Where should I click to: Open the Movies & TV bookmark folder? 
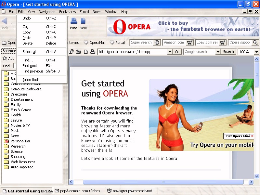pyautogui.click(x=17, y=125)
